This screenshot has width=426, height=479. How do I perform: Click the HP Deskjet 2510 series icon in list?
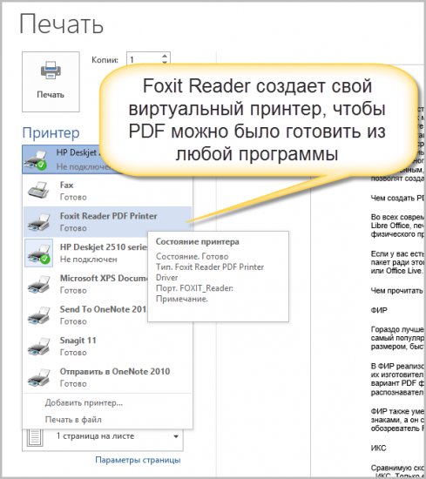[x=38, y=253]
